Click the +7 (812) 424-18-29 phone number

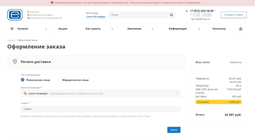(201, 11)
